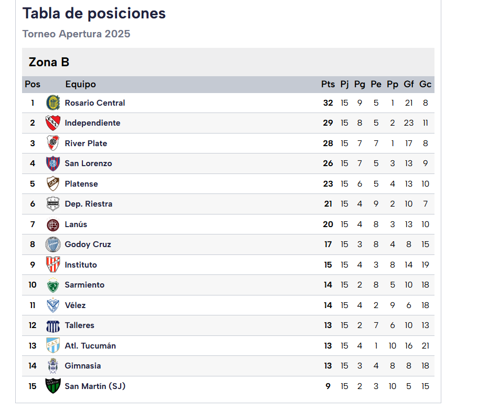Click the Platense club crest
Screen dimensions: 477x419
[x=53, y=184]
